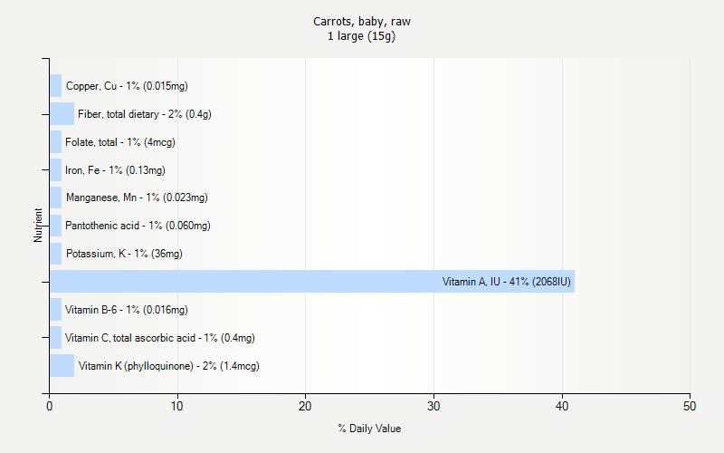Click the Vitamin B-6 blue bar

pyautogui.click(x=55, y=309)
